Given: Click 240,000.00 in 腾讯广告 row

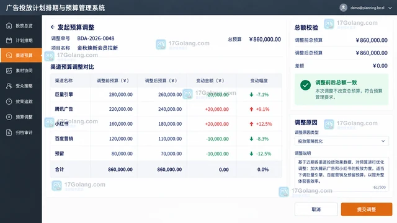Looking at the screenshot, I should 170,109.
